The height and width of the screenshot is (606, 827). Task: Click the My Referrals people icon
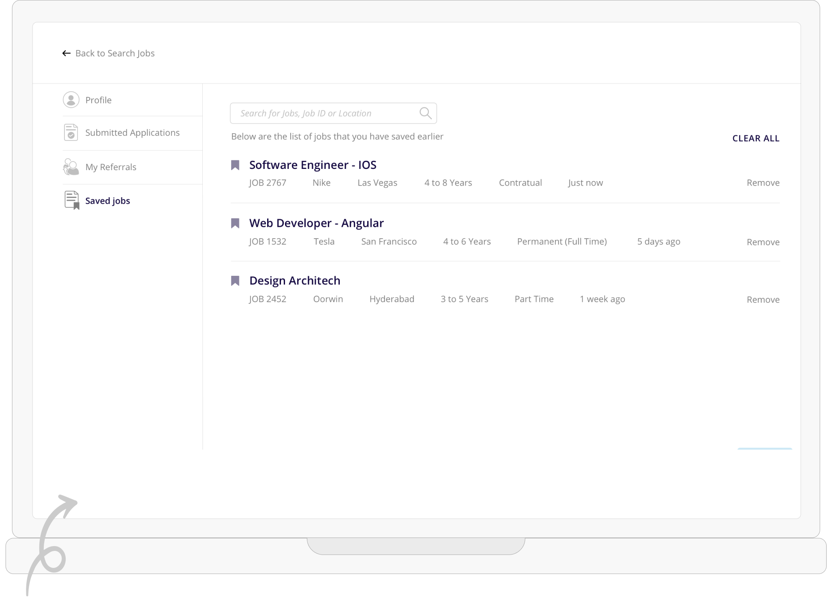click(71, 167)
